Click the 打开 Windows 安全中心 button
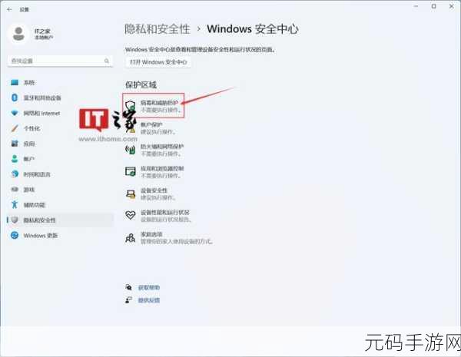The image size is (461, 357). pos(158,62)
